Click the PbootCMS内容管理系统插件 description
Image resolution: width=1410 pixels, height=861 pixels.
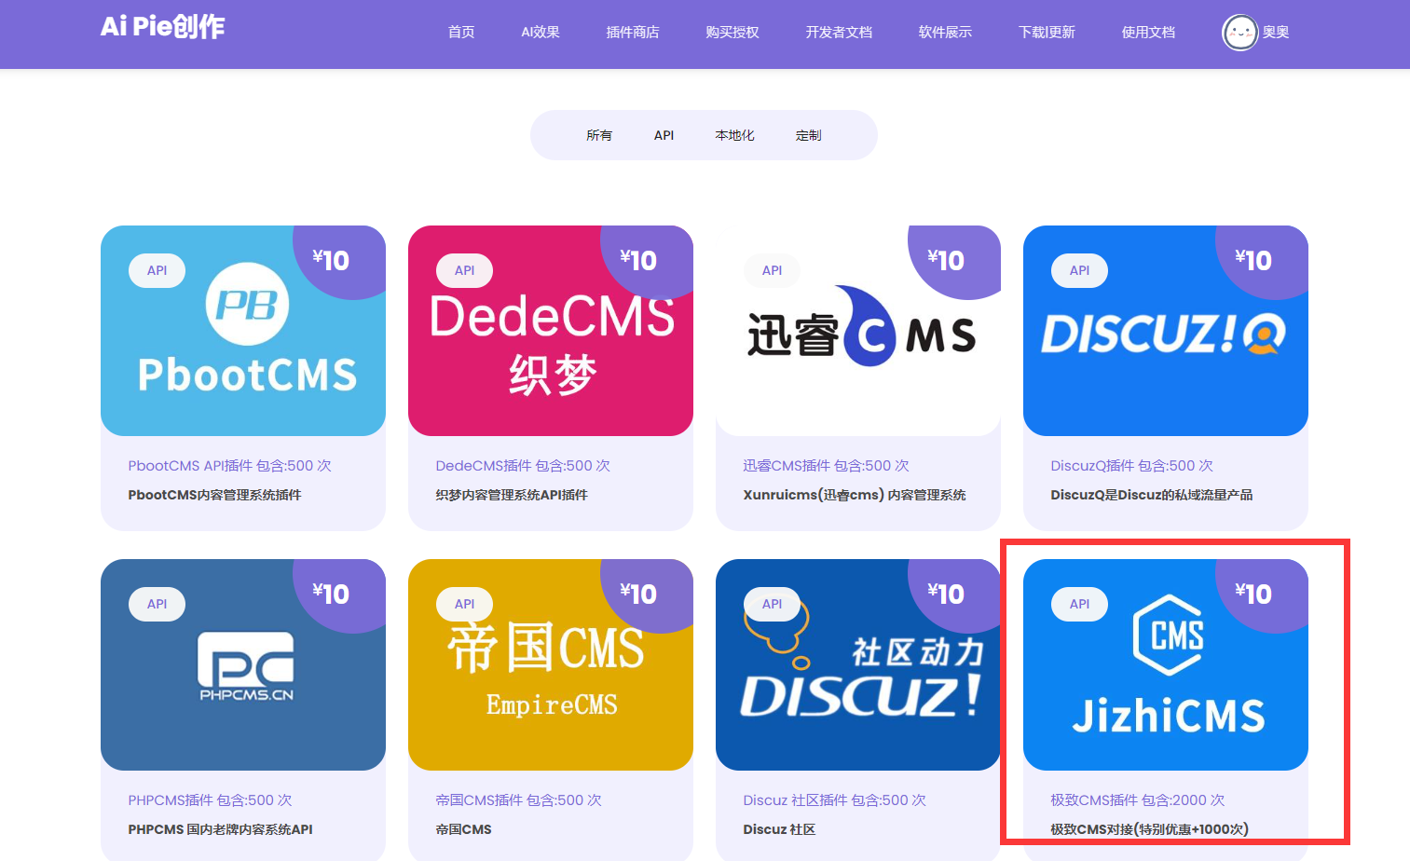click(214, 495)
